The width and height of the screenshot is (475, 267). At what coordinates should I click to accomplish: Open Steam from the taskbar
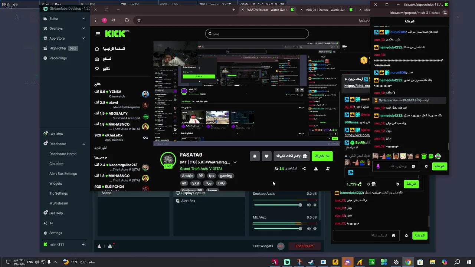click(311, 262)
